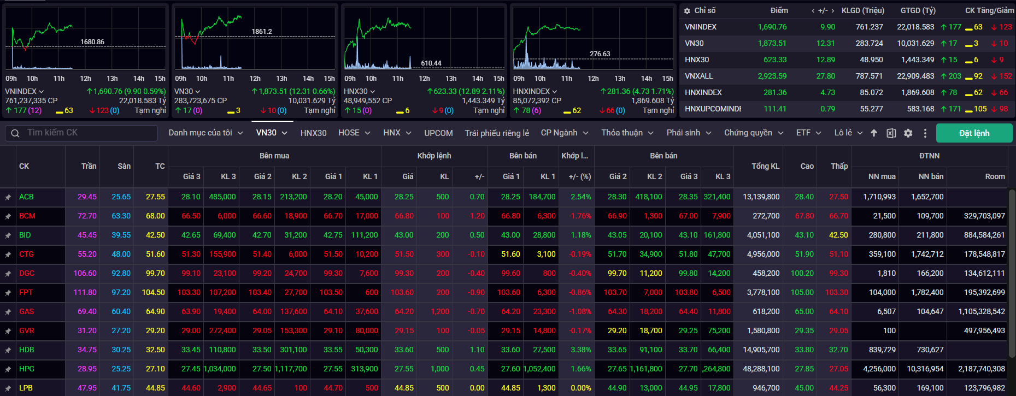Toggle pin for GAS stock
Screen dimensions: 1016x396
coord(8,312)
